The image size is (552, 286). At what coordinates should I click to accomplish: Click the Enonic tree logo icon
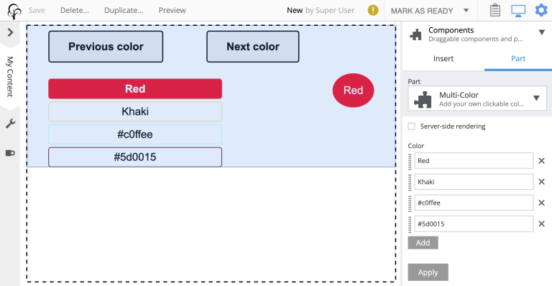14,11
